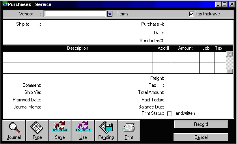Print the purchase form
237x144 pixels.
pos(129,131)
